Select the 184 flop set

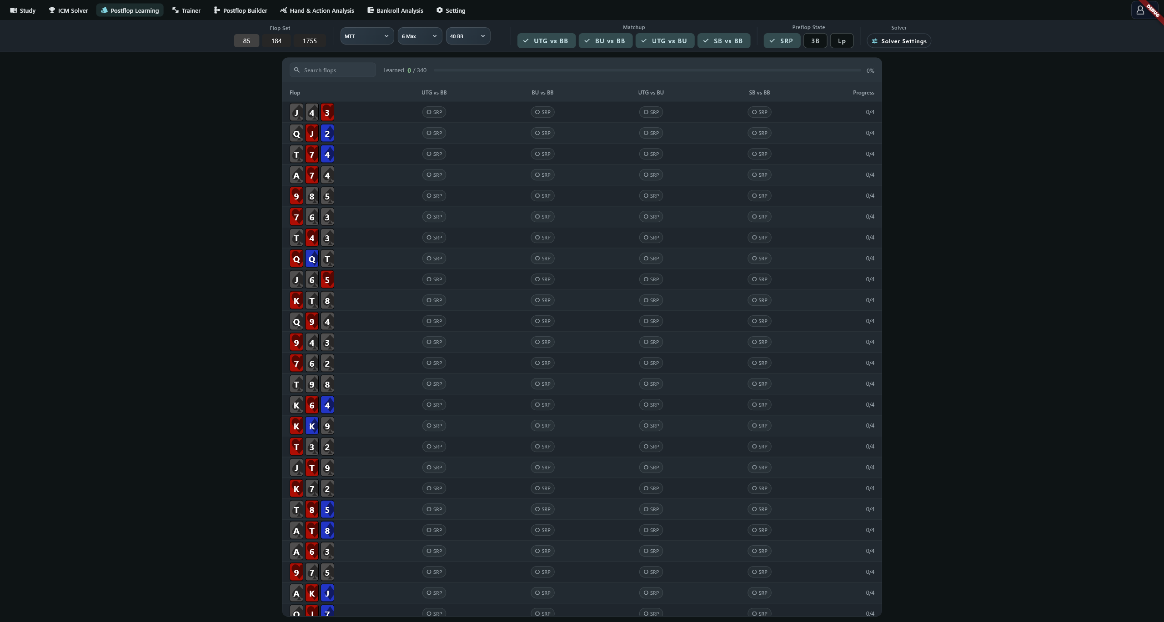pyautogui.click(x=276, y=41)
